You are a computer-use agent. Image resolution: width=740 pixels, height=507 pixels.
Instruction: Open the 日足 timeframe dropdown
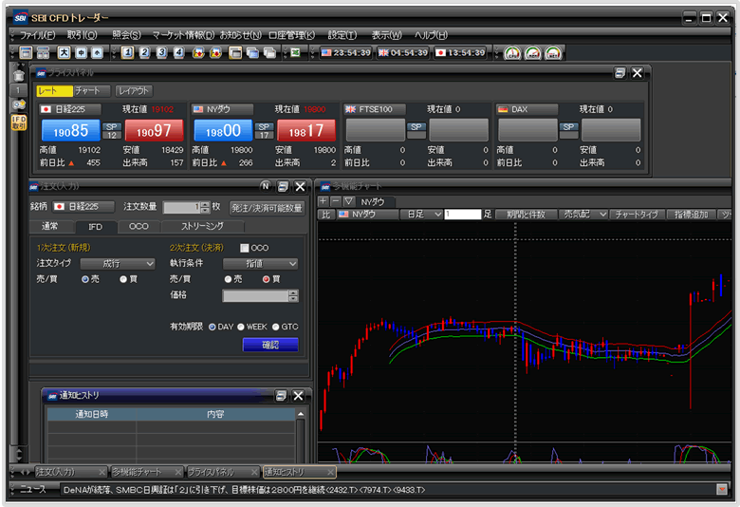421,214
